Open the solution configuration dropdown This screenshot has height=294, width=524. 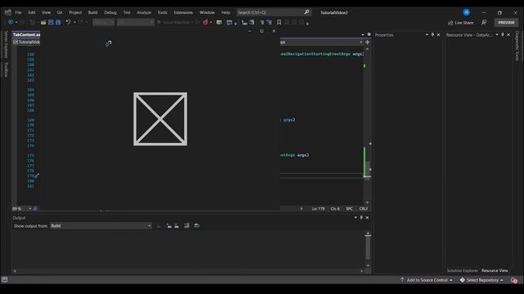tap(104, 22)
